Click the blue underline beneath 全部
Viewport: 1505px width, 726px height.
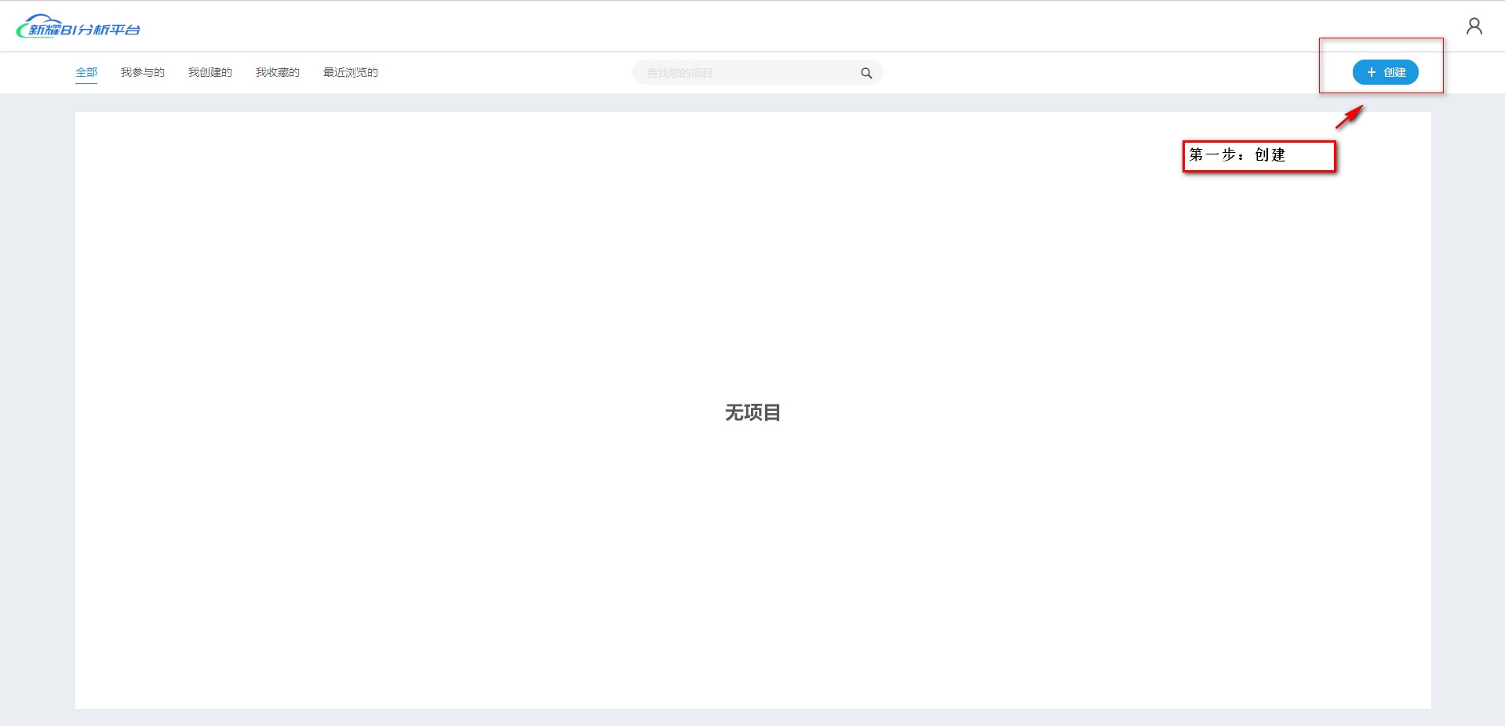pyautogui.click(x=86, y=82)
